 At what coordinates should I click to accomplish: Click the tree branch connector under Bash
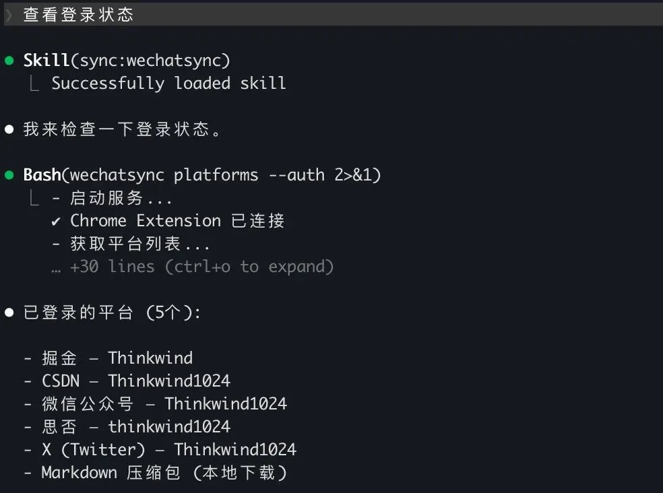(34, 197)
